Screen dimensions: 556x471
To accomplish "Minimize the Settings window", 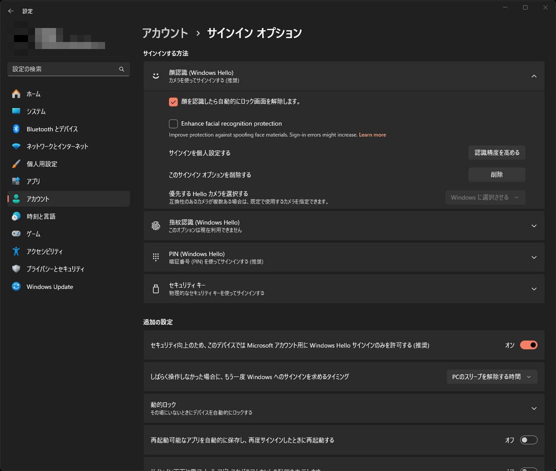I will (x=505, y=7).
